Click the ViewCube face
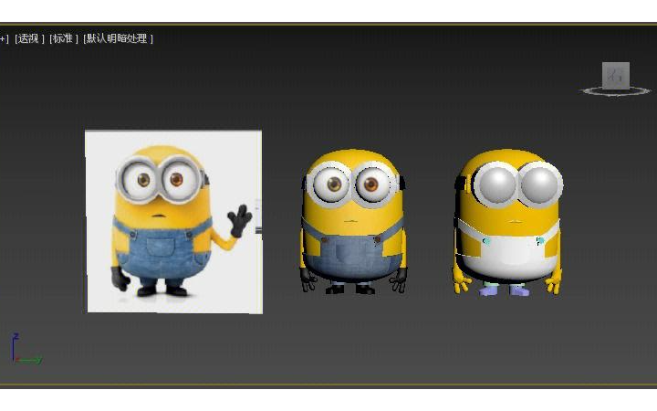Image resolution: width=657 pixels, height=411 pixels. [616, 76]
